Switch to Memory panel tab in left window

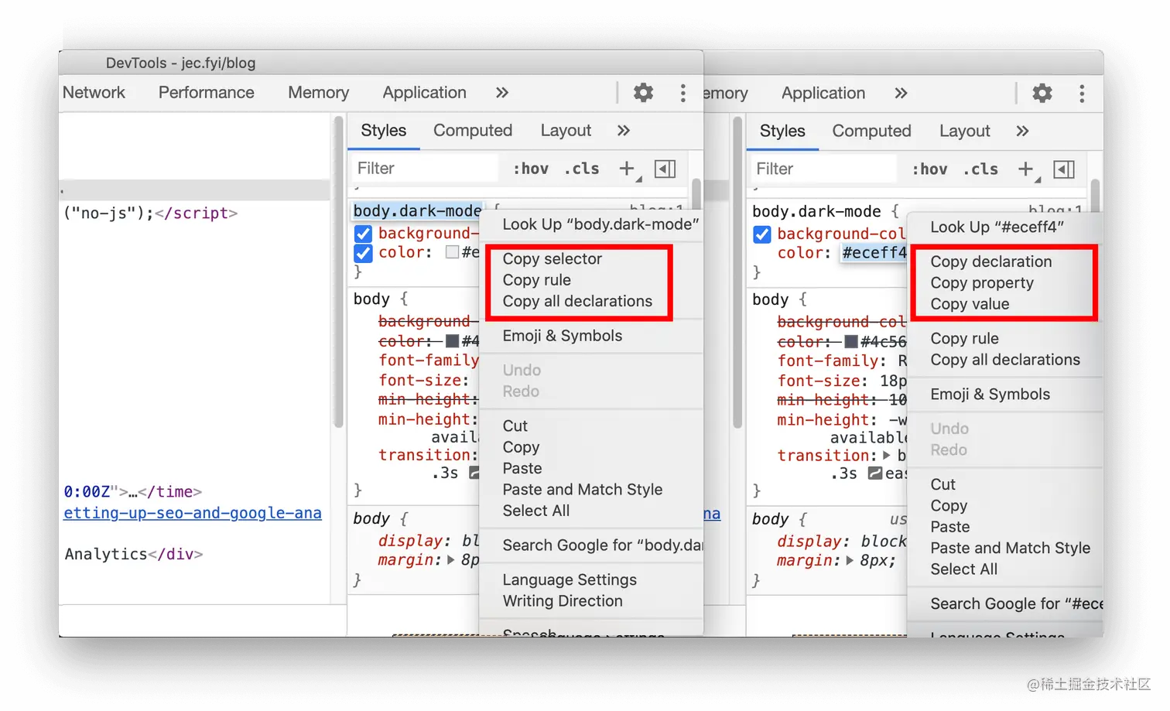[x=318, y=93]
